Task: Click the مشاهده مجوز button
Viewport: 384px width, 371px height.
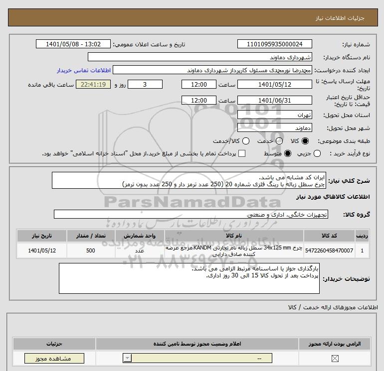Action: click(54, 359)
